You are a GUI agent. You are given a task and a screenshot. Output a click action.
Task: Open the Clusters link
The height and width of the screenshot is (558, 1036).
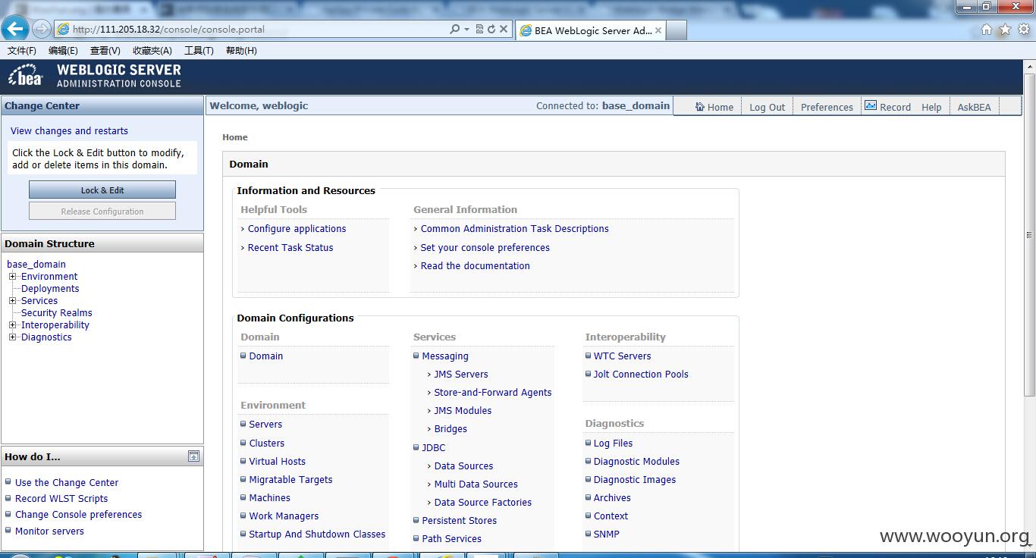point(267,444)
